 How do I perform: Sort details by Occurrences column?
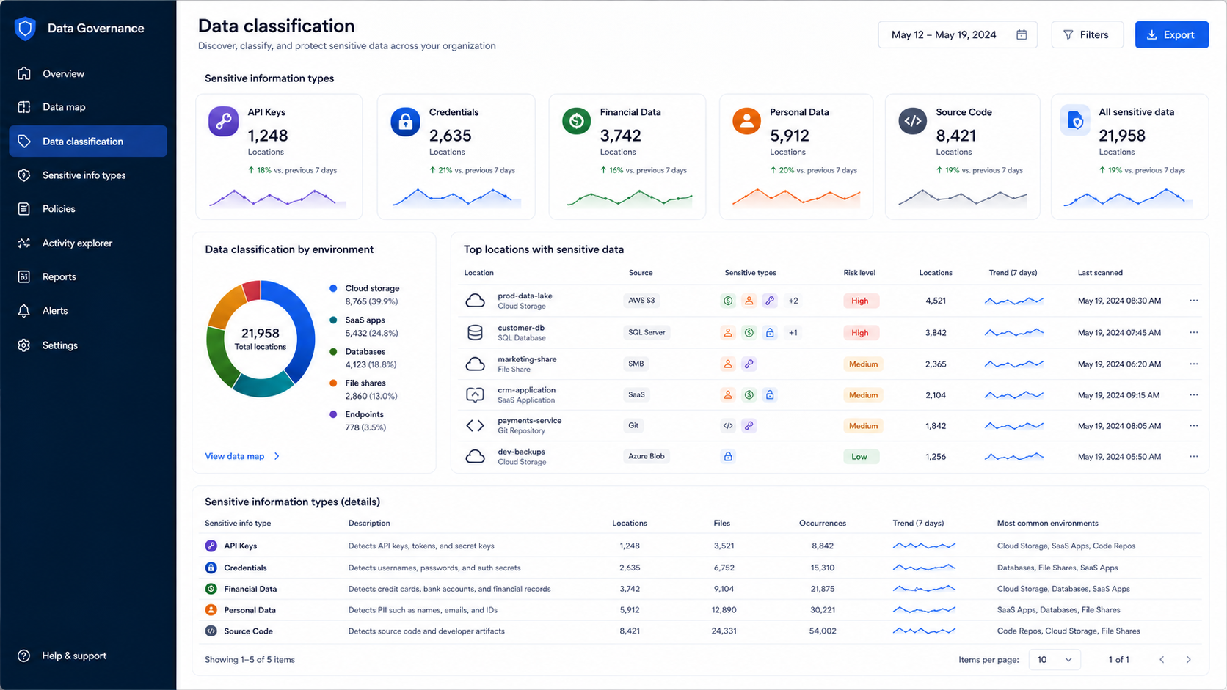click(x=823, y=524)
